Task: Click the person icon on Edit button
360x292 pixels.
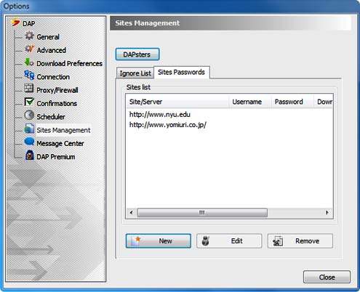Action: pyautogui.click(x=206, y=241)
